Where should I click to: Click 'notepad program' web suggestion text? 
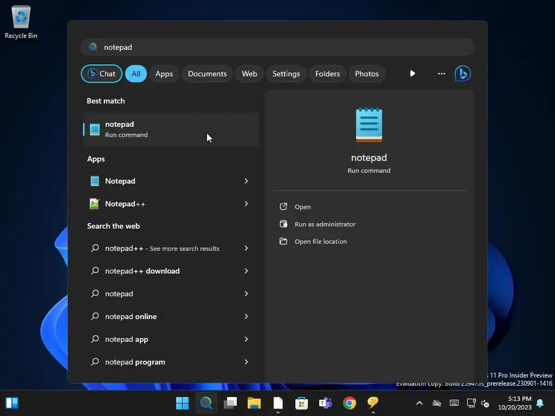tap(135, 362)
